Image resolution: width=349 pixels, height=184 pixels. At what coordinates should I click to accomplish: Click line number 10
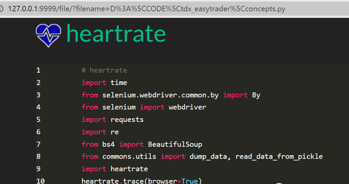coord(40,181)
